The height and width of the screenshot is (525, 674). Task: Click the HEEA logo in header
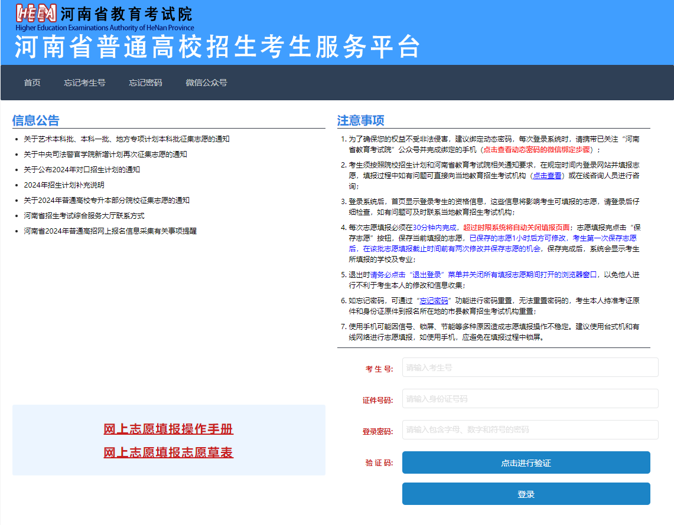point(37,14)
